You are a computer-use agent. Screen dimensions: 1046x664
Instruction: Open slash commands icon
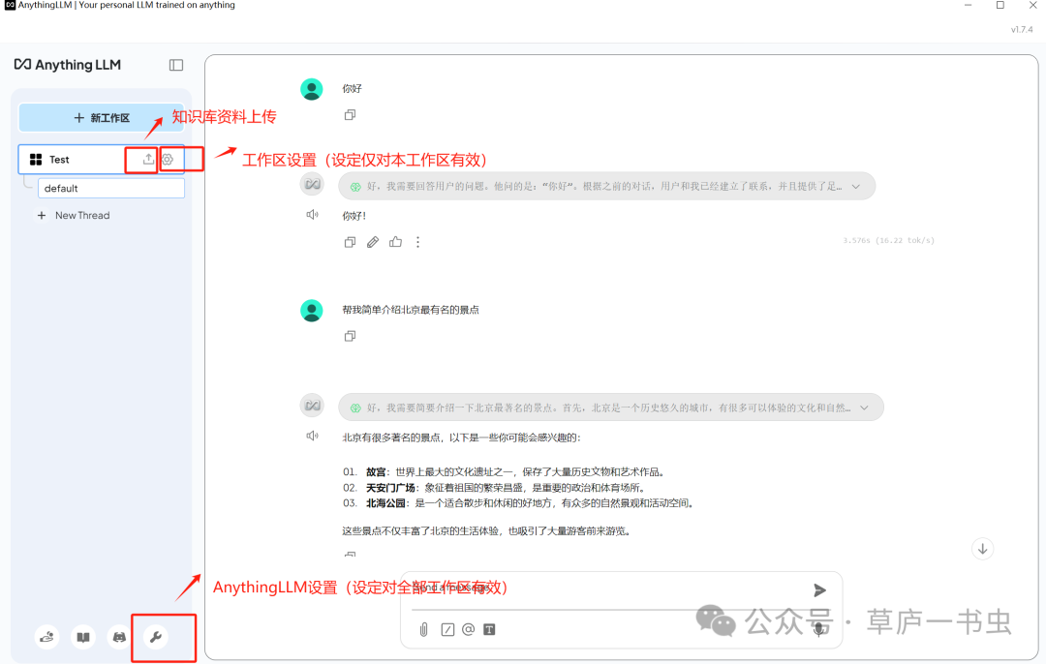point(447,629)
